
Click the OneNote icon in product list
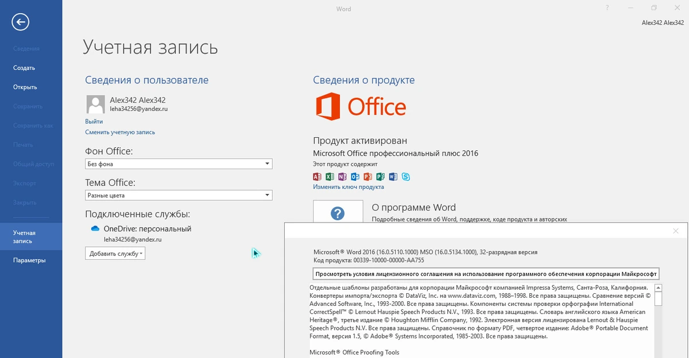pos(342,177)
